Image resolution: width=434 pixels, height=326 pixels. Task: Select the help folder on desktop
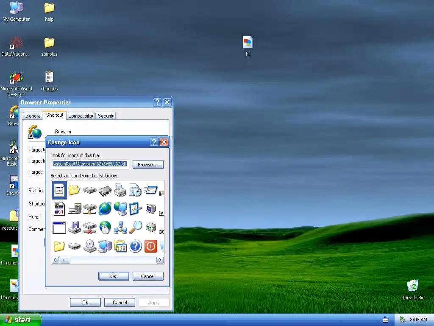(49, 11)
